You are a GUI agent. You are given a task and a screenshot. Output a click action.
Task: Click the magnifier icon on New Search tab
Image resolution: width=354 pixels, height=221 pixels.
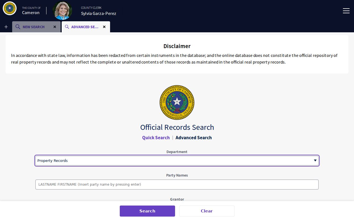(x=18, y=27)
